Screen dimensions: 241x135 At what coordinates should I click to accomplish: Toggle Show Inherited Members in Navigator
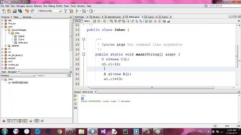(4, 121)
